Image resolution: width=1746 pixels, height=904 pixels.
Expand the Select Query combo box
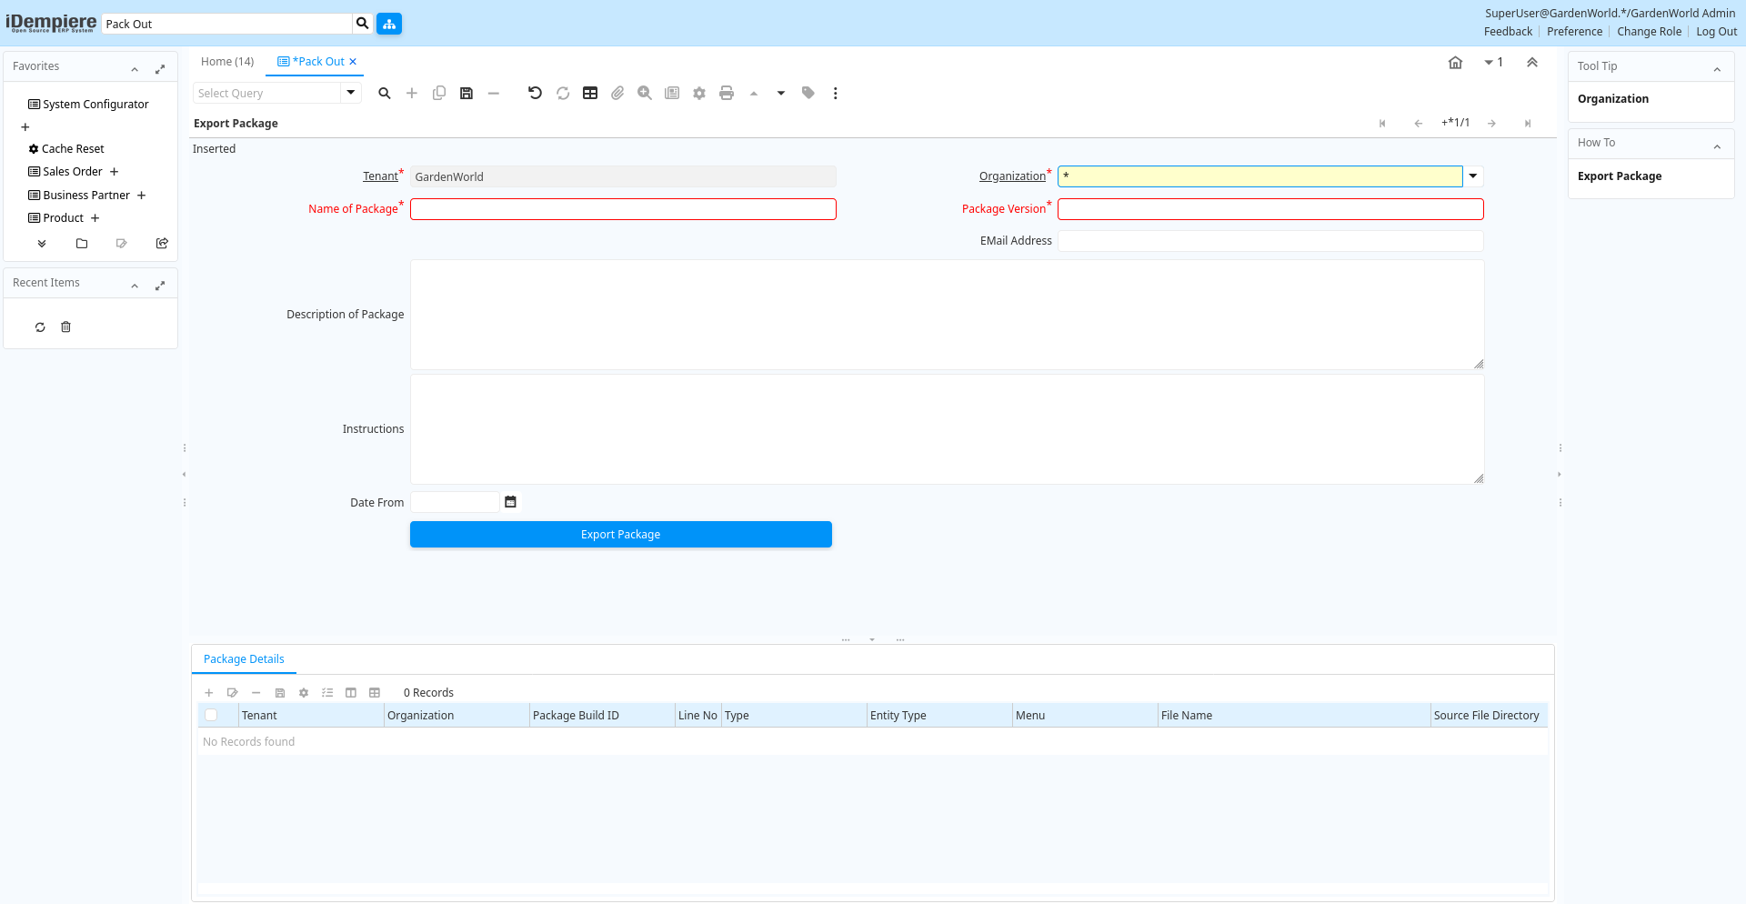(x=351, y=93)
